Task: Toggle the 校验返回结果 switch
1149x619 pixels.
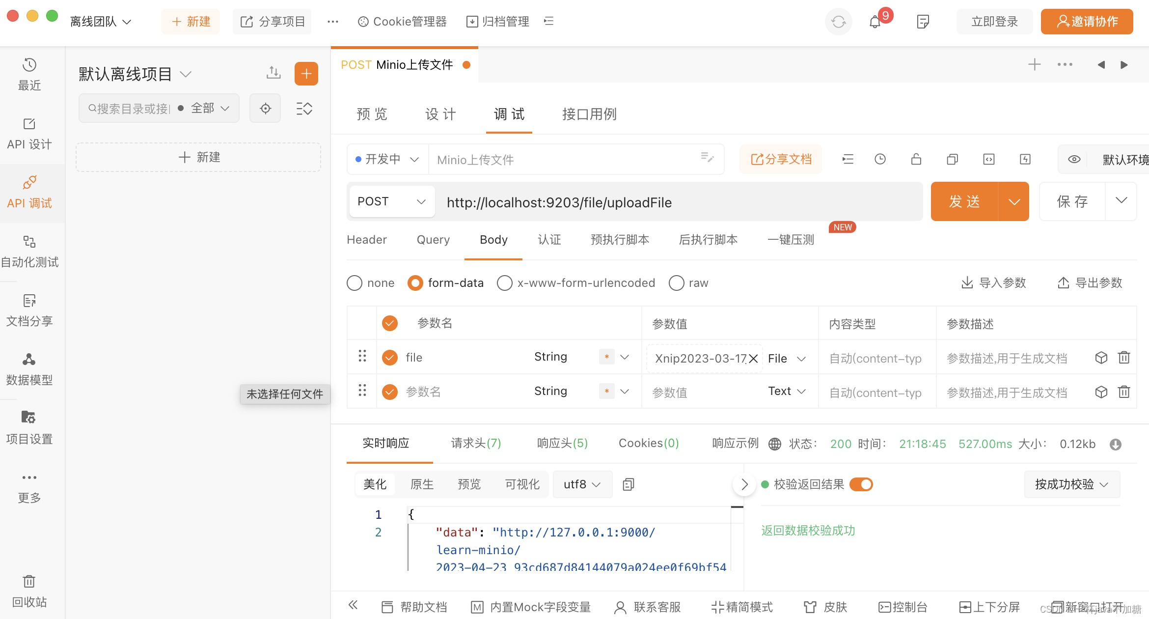Action: click(x=861, y=484)
